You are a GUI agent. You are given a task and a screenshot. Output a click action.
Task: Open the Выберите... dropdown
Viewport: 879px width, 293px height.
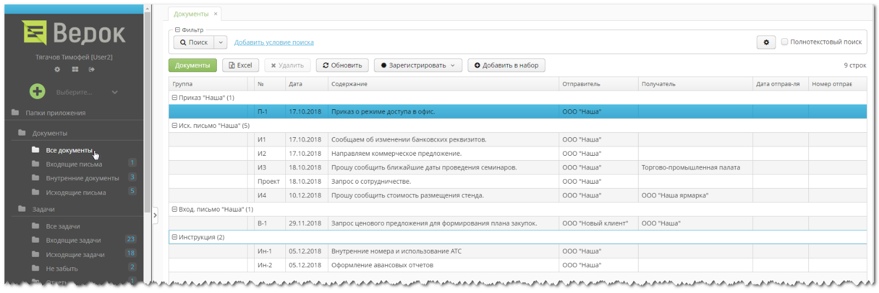point(87,92)
